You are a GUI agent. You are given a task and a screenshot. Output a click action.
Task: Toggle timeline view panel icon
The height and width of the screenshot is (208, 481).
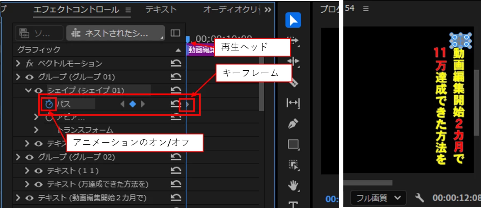pyautogui.click(x=175, y=33)
